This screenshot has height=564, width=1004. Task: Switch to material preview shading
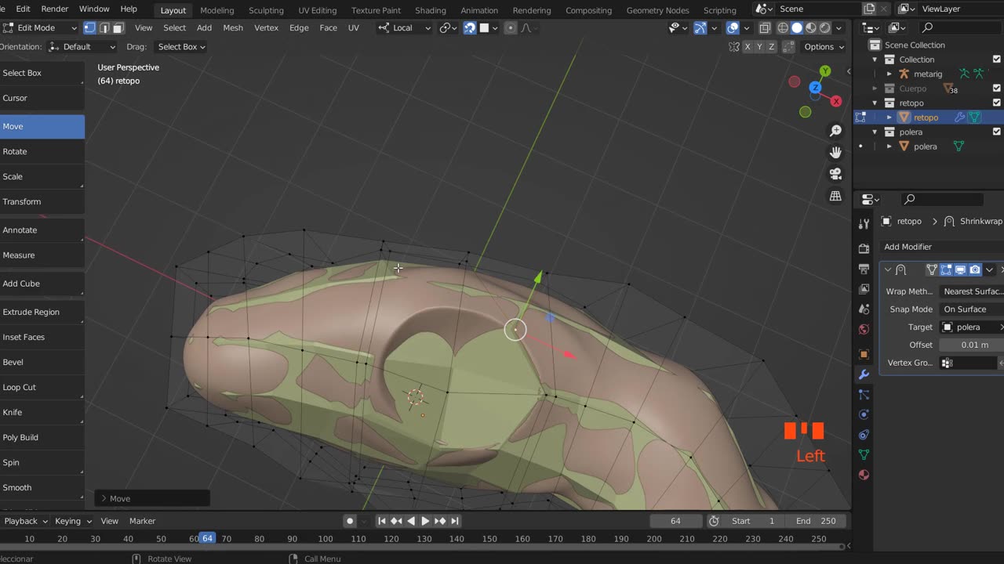(810, 27)
